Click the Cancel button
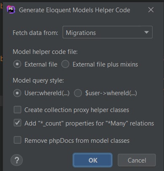The width and height of the screenshot is (164, 171). coord(137,160)
